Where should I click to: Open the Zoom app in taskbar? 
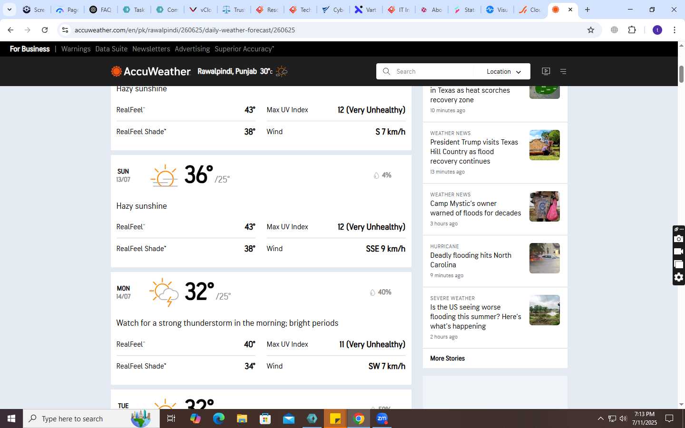pos(382,418)
